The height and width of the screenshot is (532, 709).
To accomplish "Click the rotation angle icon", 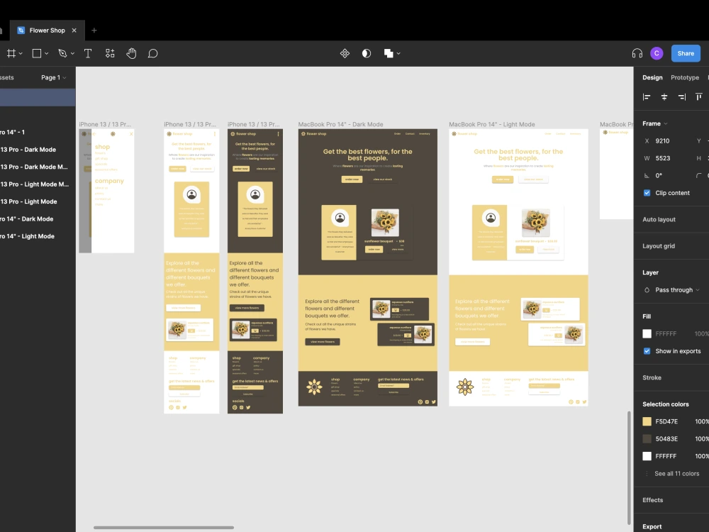I will point(647,175).
